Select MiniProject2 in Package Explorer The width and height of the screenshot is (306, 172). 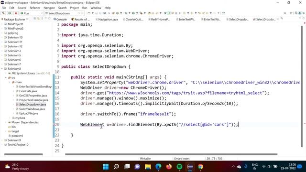(15, 29)
